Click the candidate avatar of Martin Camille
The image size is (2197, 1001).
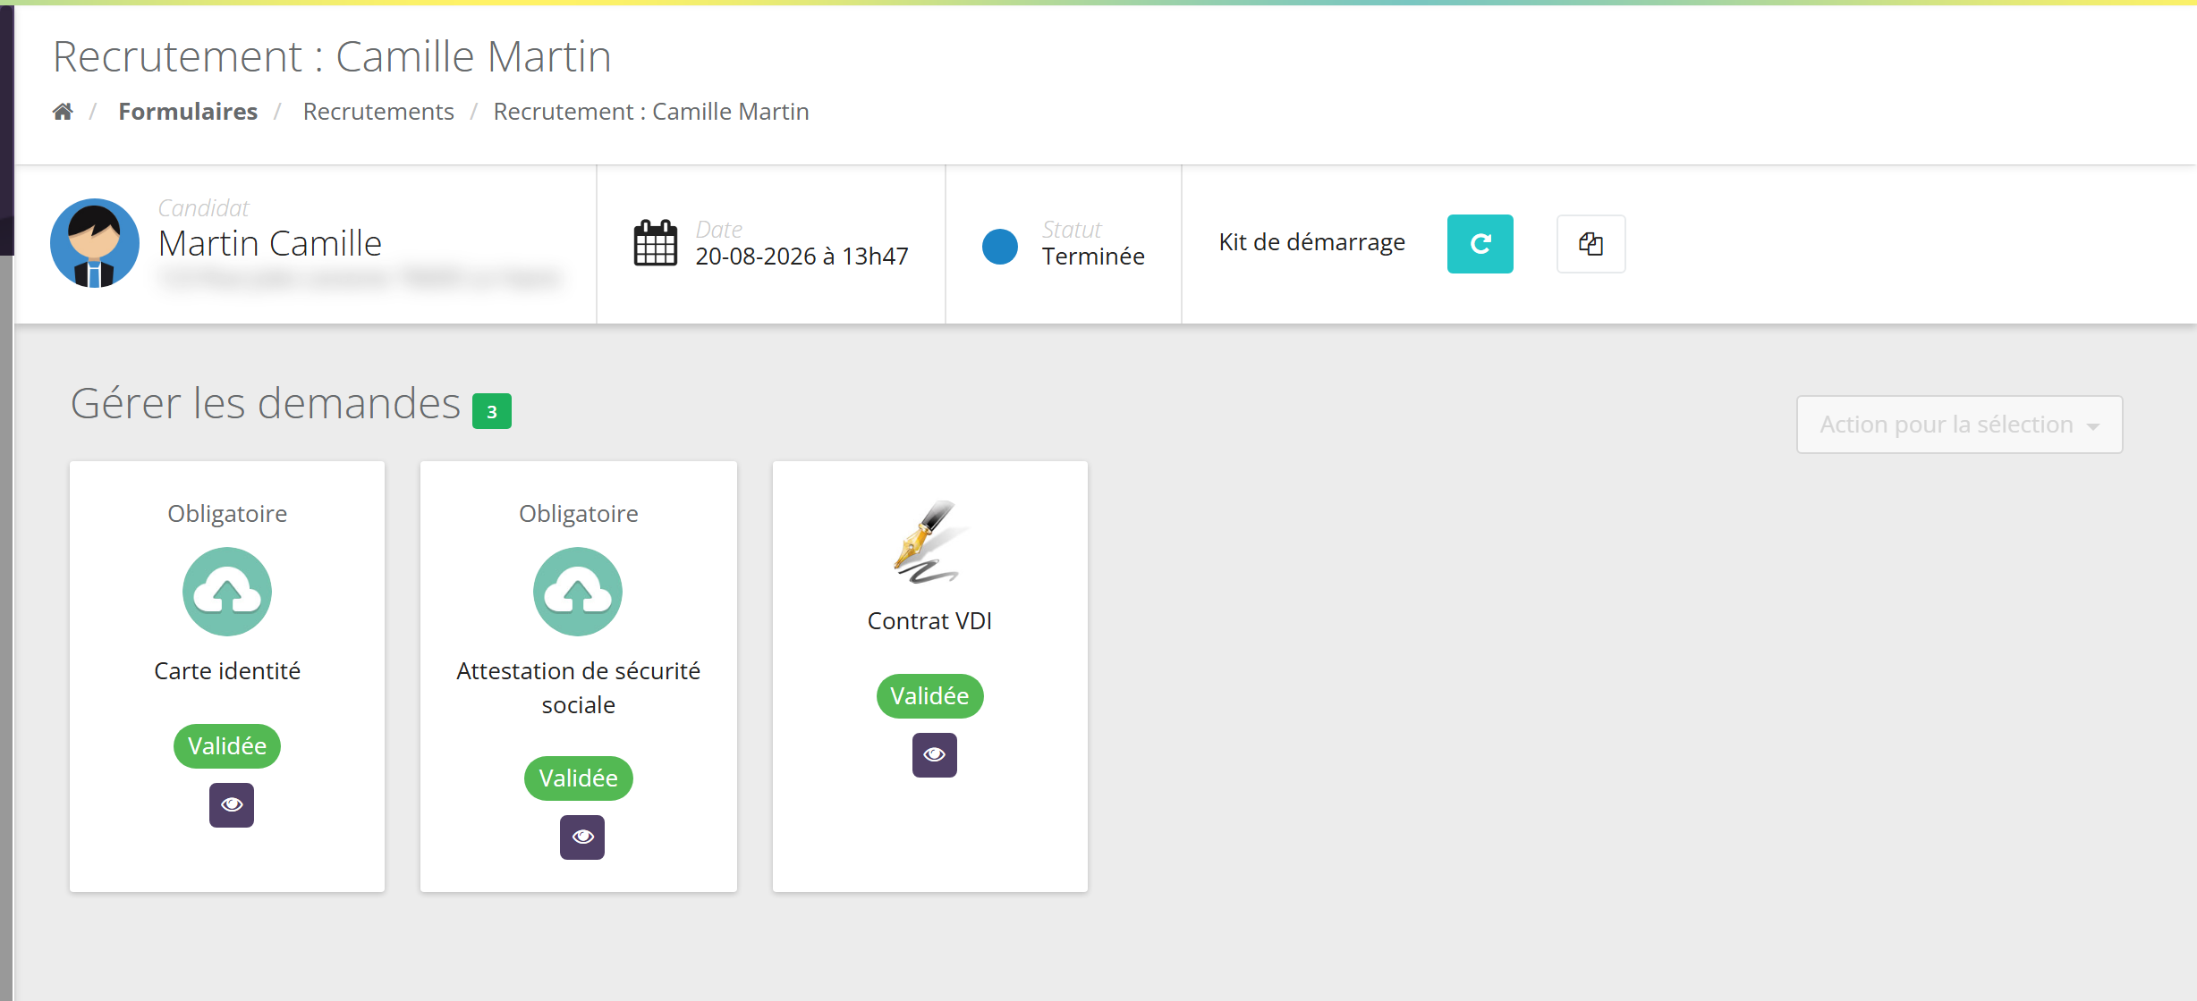[x=95, y=243]
